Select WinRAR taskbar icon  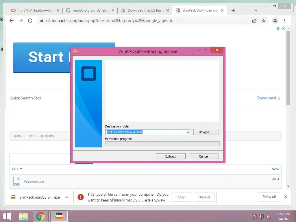tap(59, 216)
